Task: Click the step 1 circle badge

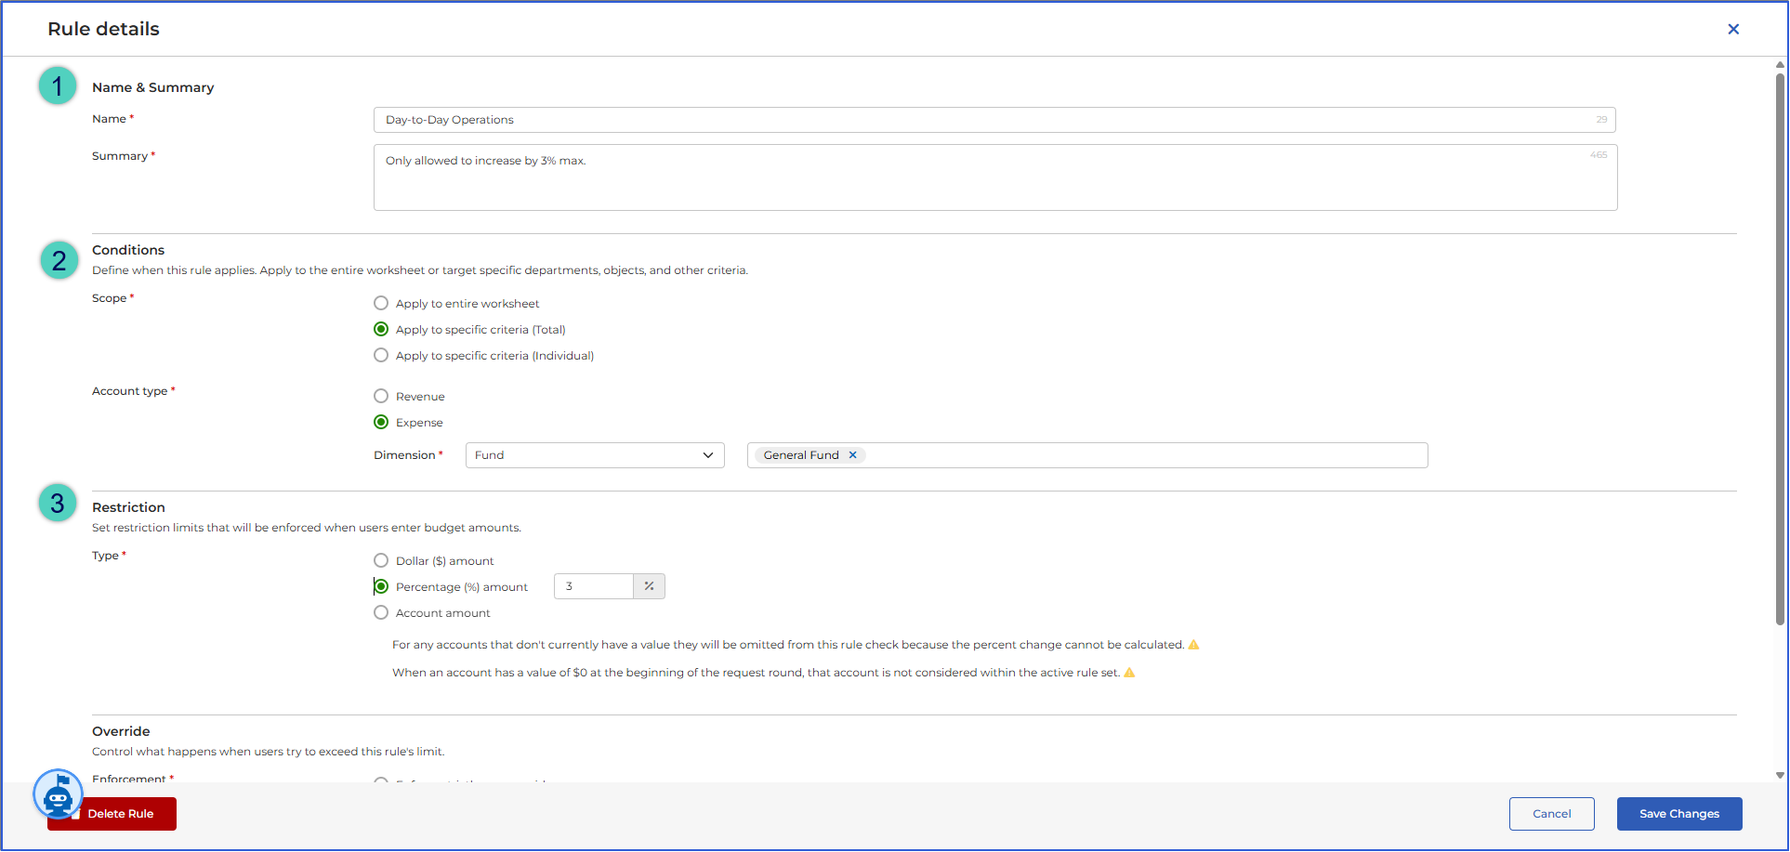Action: [58, 85]
